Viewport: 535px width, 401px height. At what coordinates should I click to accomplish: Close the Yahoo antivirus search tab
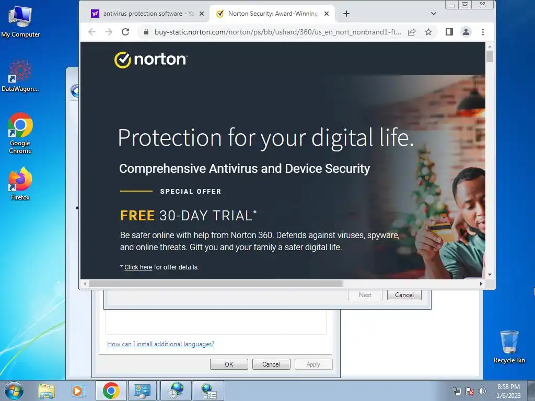click(x=202, y=14)
